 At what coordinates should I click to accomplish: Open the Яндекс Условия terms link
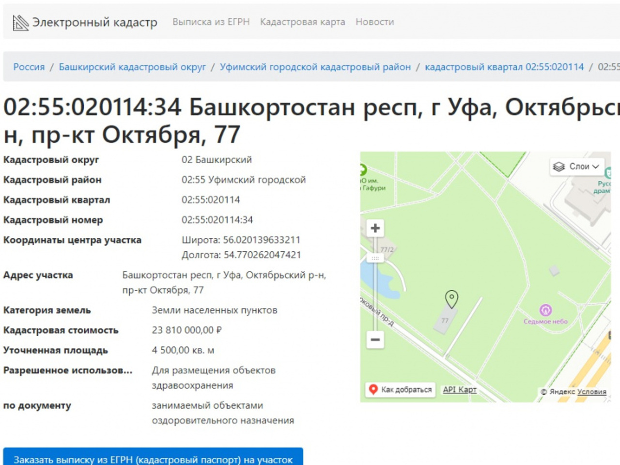[x=591, y=392]
